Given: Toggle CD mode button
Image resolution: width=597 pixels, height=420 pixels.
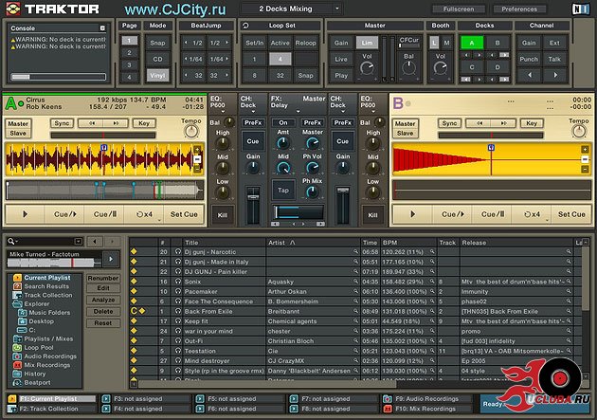Looking at the screenshot, I should tap(157, 59).
